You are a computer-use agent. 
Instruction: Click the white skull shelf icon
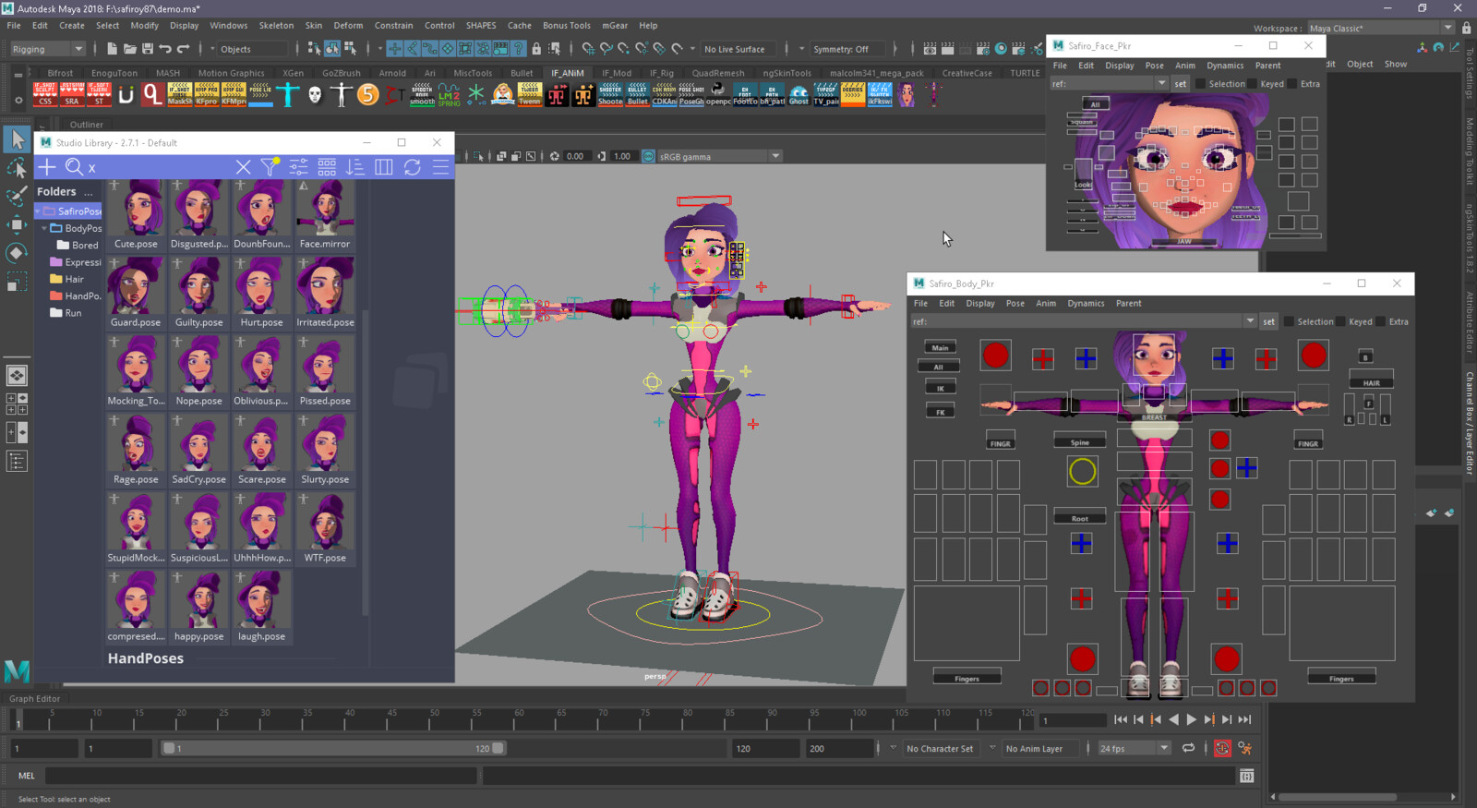click(315, 94)
